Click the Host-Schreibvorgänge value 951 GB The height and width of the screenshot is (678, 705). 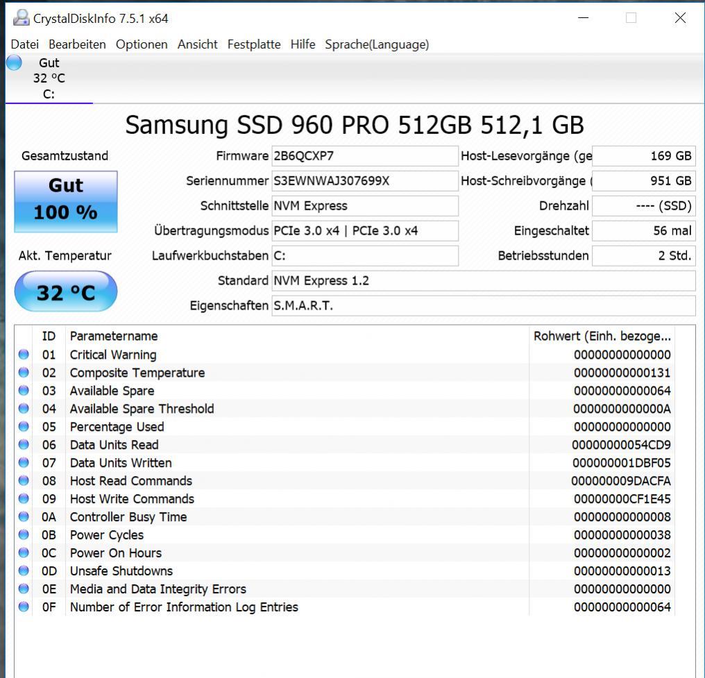pyautogui.click(x=644, y=180)
